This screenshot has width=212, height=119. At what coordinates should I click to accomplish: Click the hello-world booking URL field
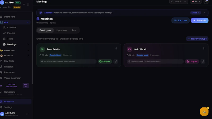point(155,61)
